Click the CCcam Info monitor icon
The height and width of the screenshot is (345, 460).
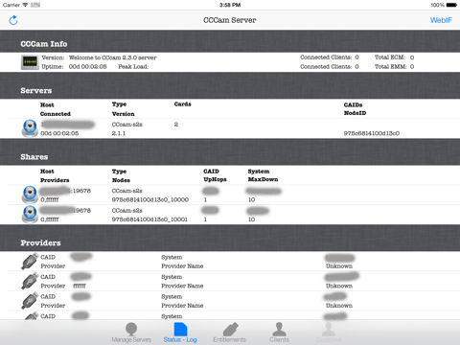pyautogui.click(x=30, y=62)
